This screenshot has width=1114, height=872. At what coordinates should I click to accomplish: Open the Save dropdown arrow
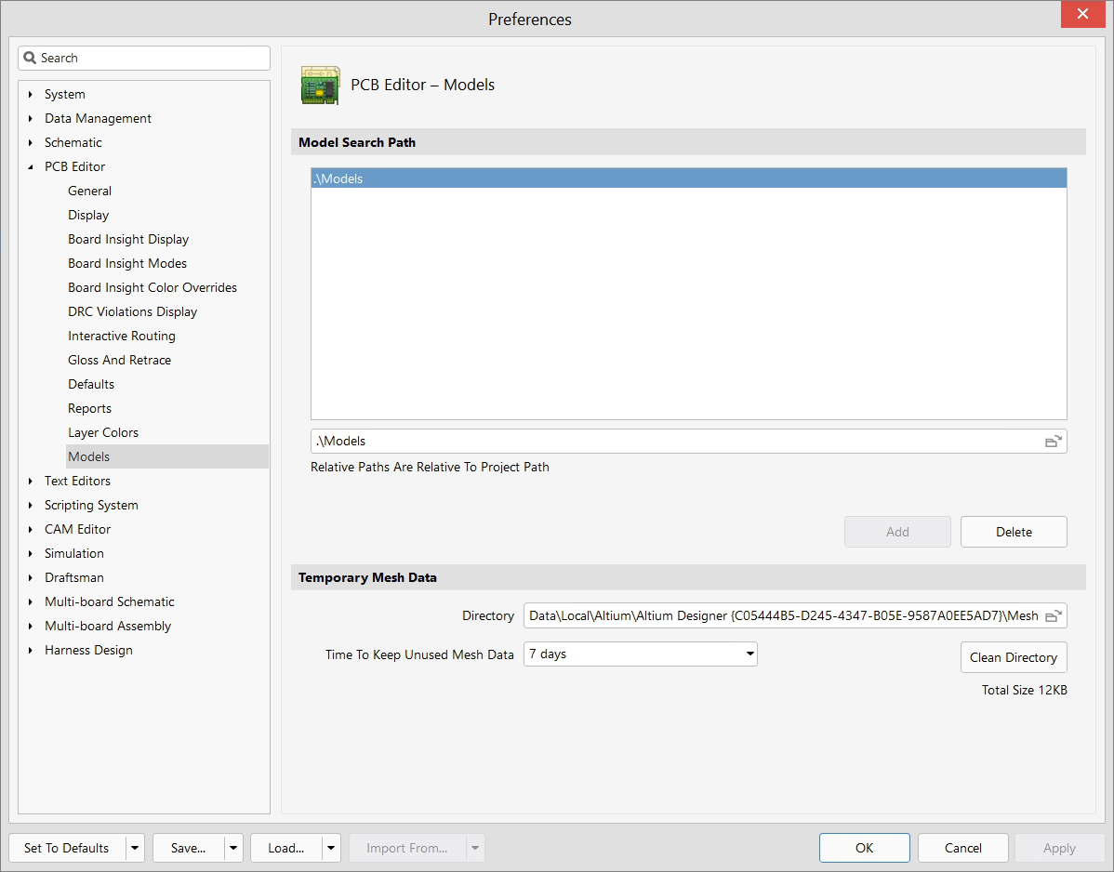[233, 848]
